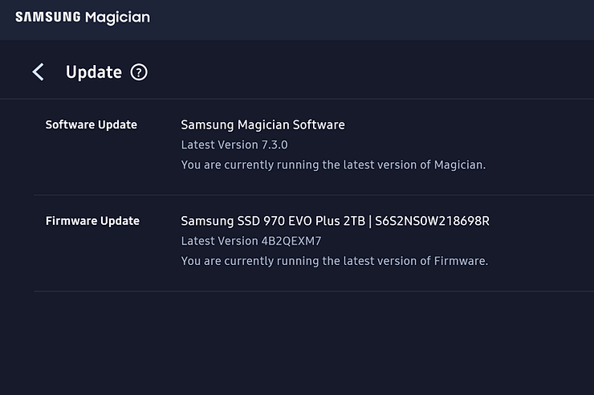Click the latest version of Firmware message
Image resolution: width=594 pixels, height=395 pixels.
(x=334, y=261)
